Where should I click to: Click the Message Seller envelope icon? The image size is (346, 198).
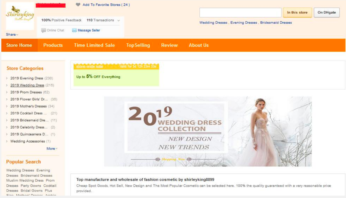point(74,31)
